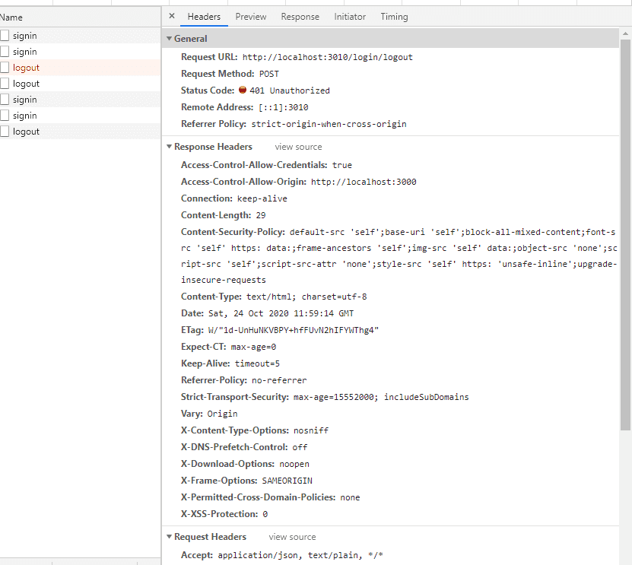Open the Response tab
632x565 pixels.
click(300, 17)
